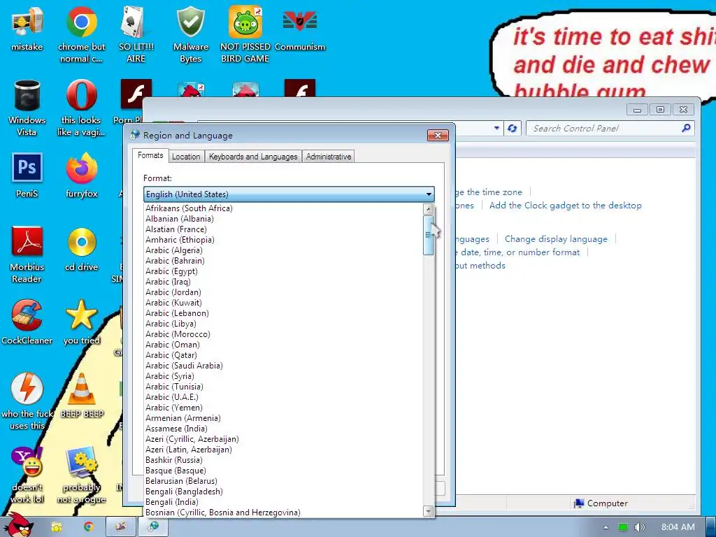Switch to the Location tab
716x537 pixels.
tap(186, 157)
